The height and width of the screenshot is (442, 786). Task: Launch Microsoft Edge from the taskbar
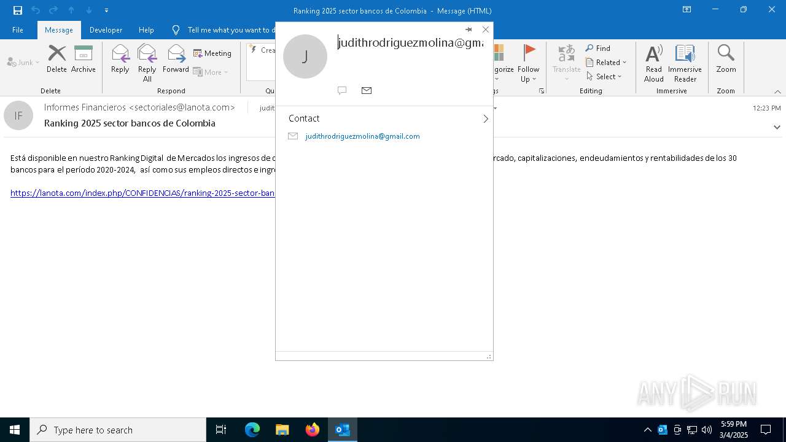[x=252, y=430]
